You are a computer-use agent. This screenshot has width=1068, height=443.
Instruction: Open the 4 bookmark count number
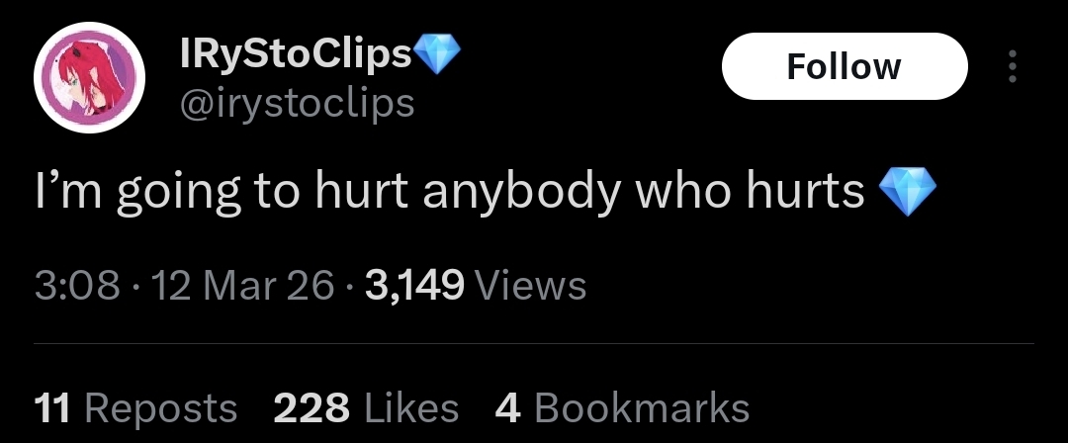[x=507, y=408]
